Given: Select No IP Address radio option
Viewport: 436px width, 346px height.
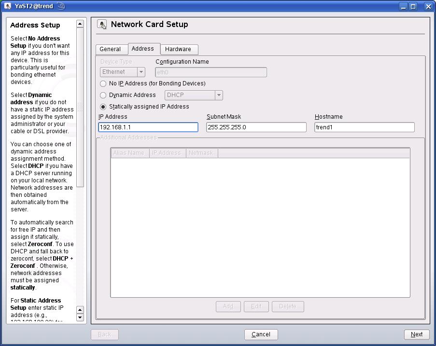Looking at the screenshot, I should click(x=103, y=83).
